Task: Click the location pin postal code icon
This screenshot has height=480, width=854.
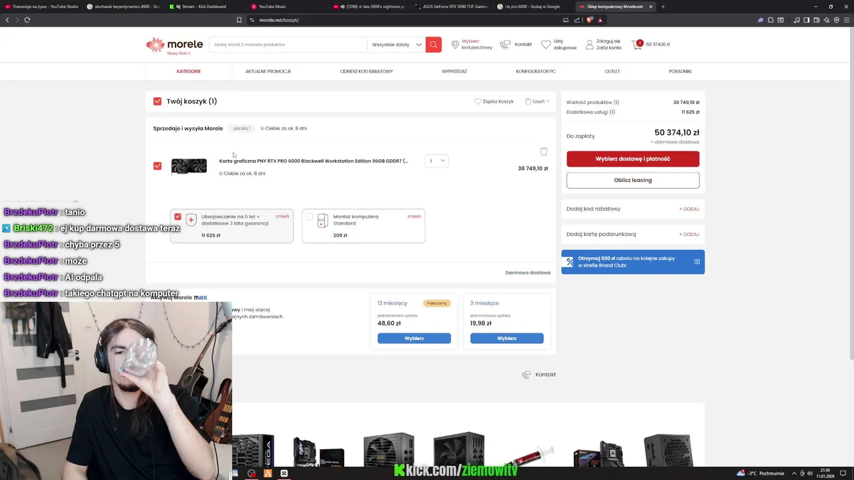Action: tap(455, 45)
